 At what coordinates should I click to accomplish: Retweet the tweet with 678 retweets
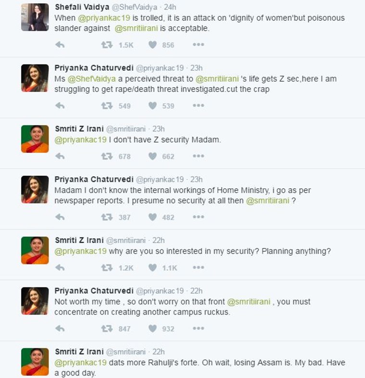pyautogui.click(x=107, y=156)
